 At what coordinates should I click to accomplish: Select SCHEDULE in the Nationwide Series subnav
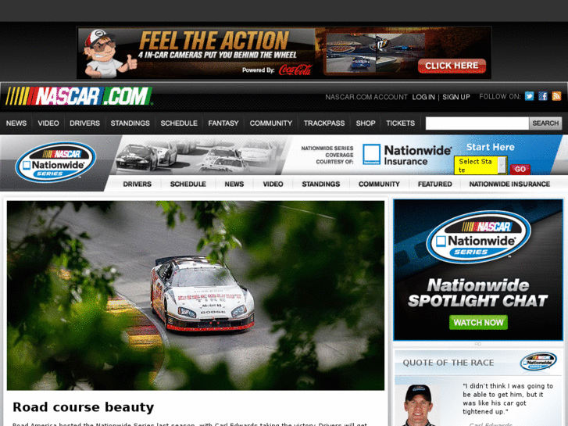tap(188, 184)
